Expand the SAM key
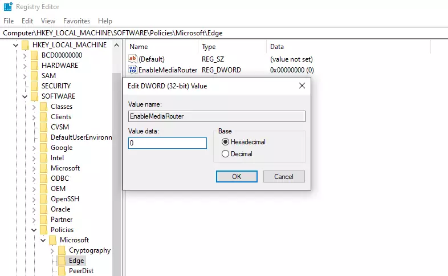Screen dimensions: 448x276 25,76
